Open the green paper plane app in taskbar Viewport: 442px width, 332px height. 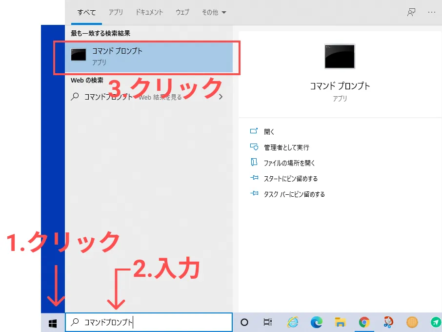point(436,322)
